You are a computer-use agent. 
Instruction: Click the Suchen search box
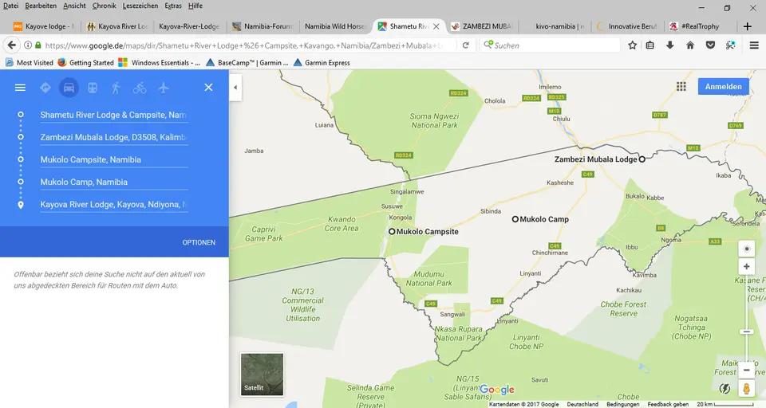tap(550, 45)
